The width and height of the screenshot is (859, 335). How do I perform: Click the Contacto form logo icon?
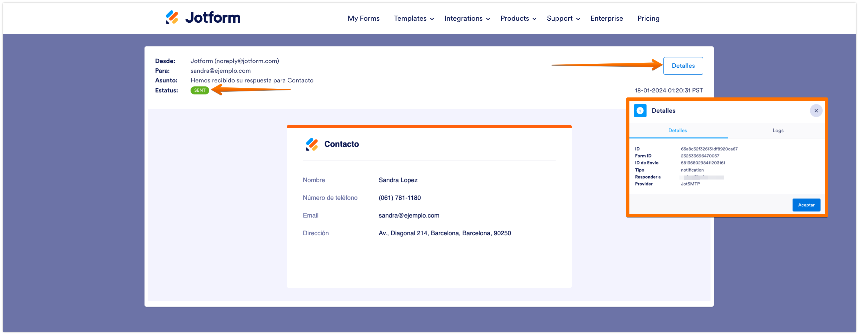(x=312, y=144)
